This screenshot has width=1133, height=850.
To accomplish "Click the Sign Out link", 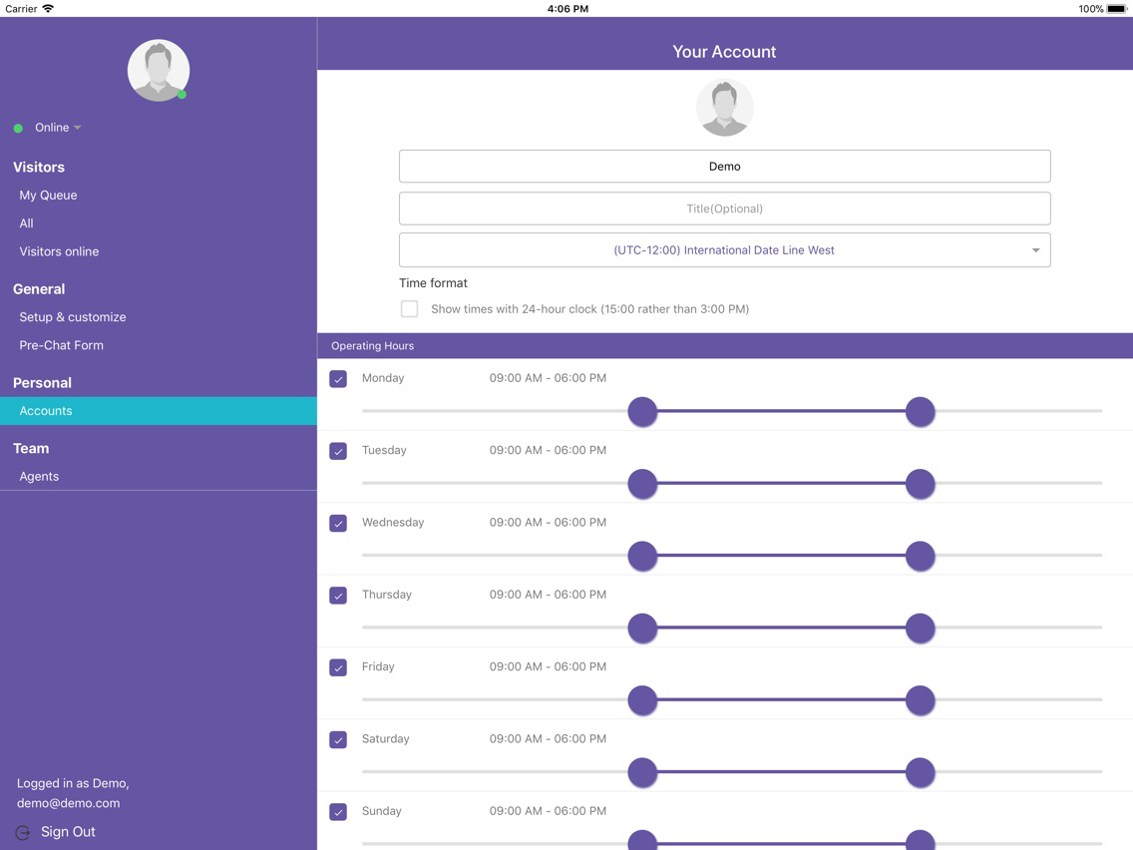I will [68, 832].
